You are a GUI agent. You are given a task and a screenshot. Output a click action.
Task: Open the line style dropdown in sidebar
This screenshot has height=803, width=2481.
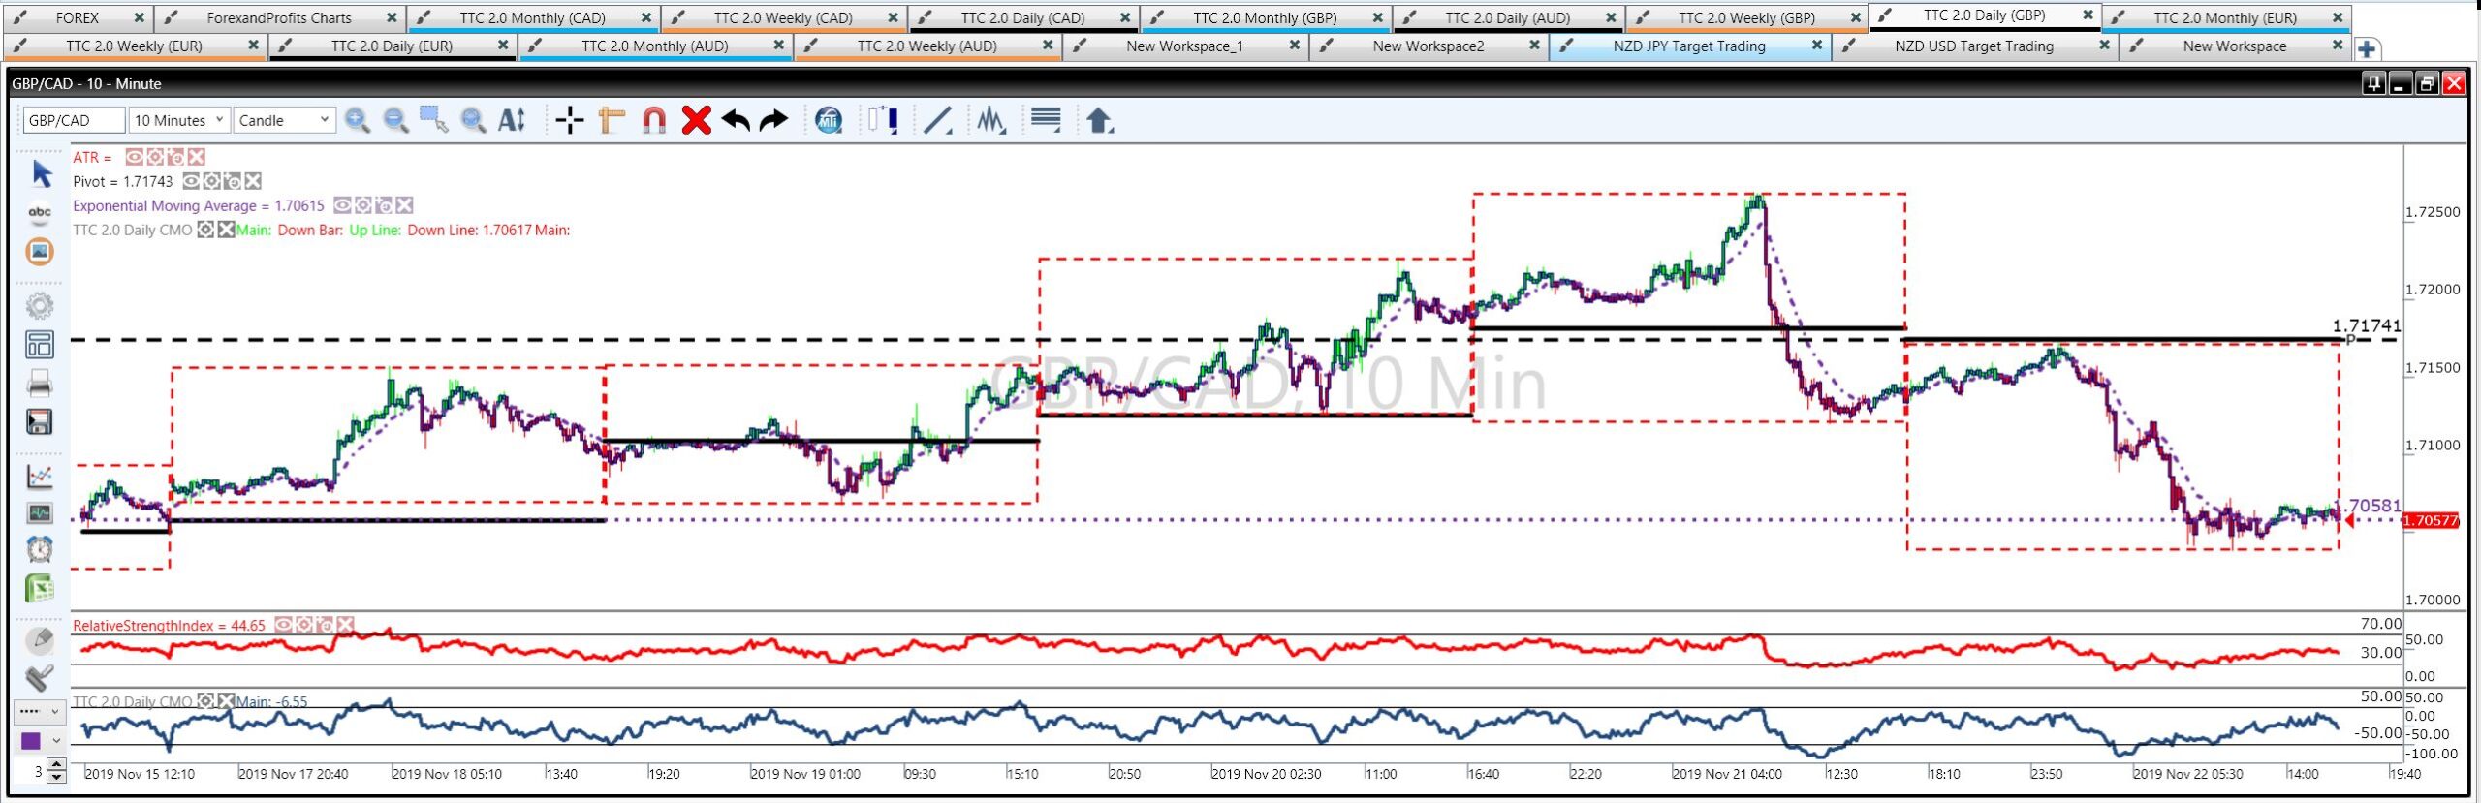point(39,712)
